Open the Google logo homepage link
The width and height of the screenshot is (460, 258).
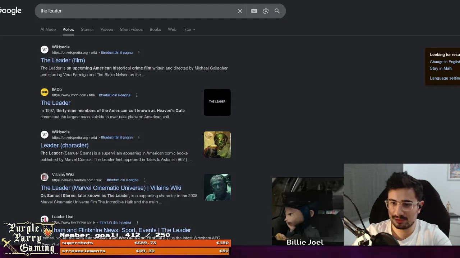10,11
